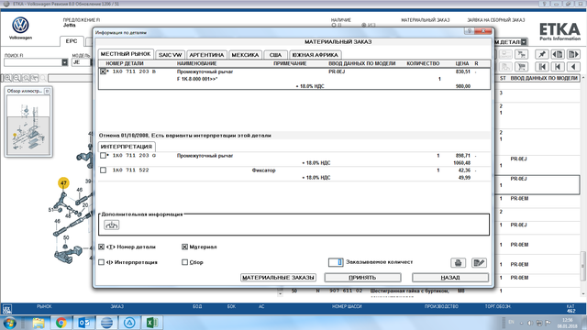
Task: Open Excel from the taskbar
Action: click(152, 323)
